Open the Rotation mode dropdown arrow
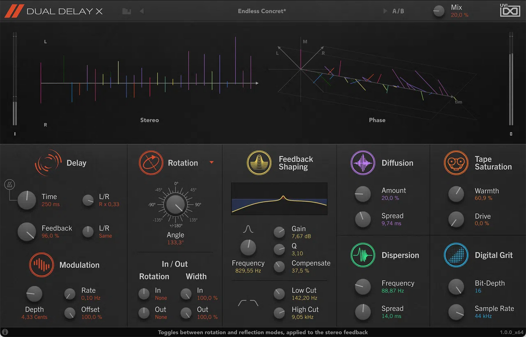The height and width of the screenshot is (337, 526). click(x=212, y=163)
